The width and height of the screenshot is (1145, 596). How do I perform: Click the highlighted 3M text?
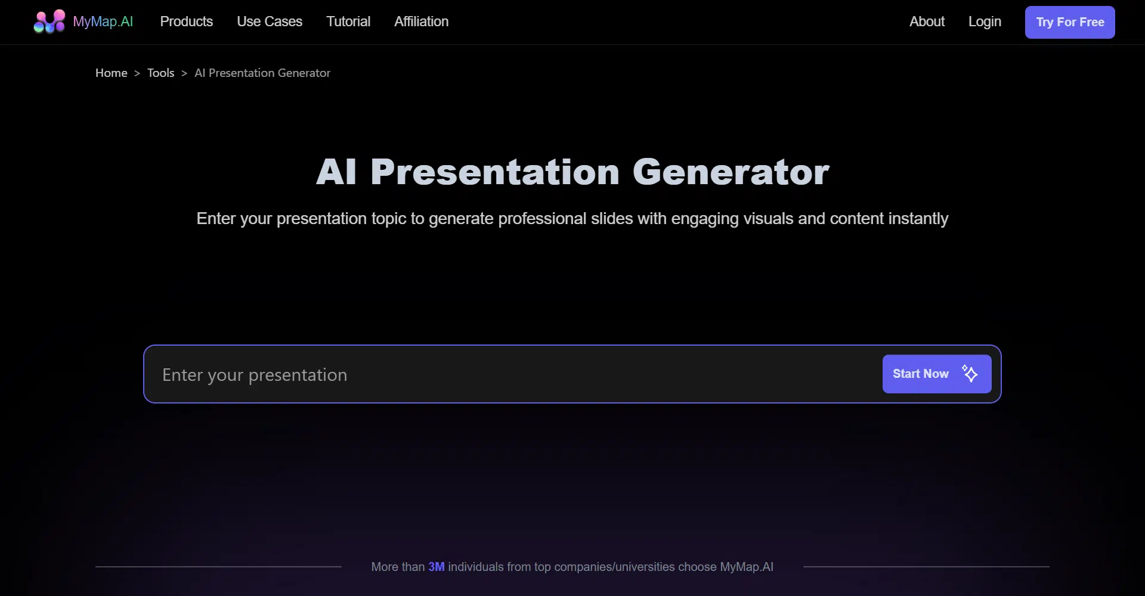(x=437, y=567)
